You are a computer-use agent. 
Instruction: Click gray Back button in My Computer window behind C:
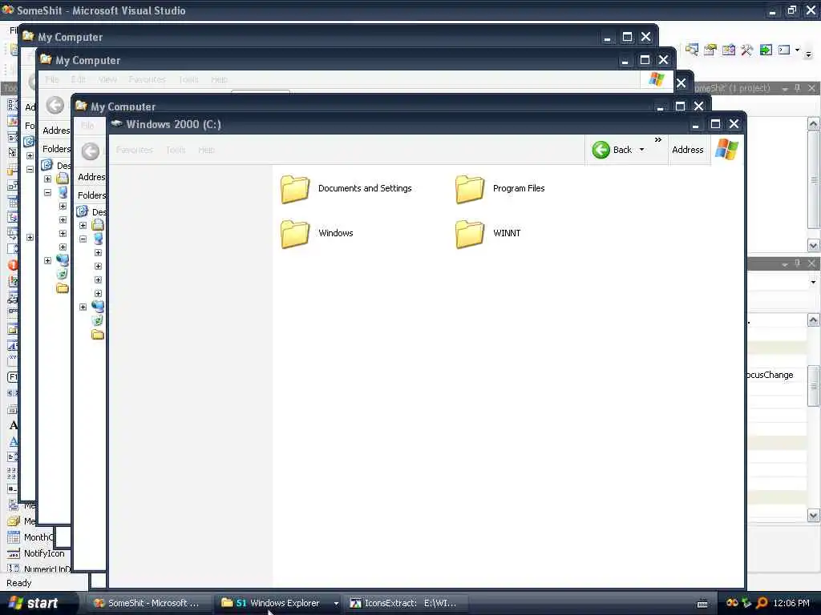pyautogui.click(x=90, y=151)
